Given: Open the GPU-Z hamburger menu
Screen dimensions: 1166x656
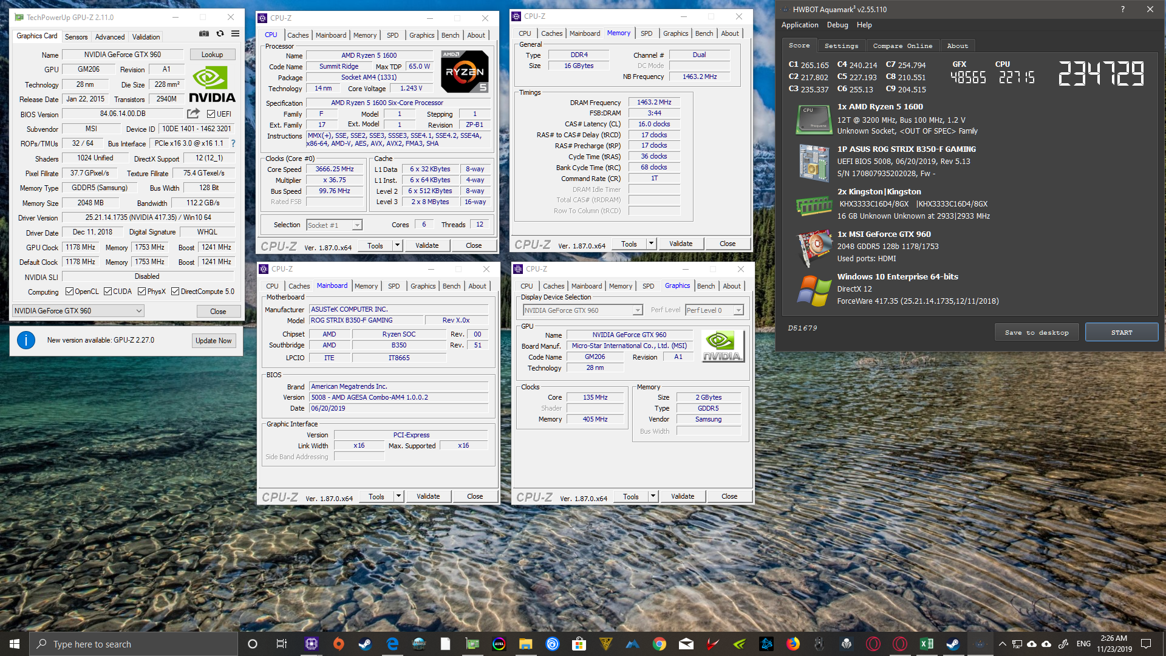Looking at the screenshot, I should (x=235, y=35).
